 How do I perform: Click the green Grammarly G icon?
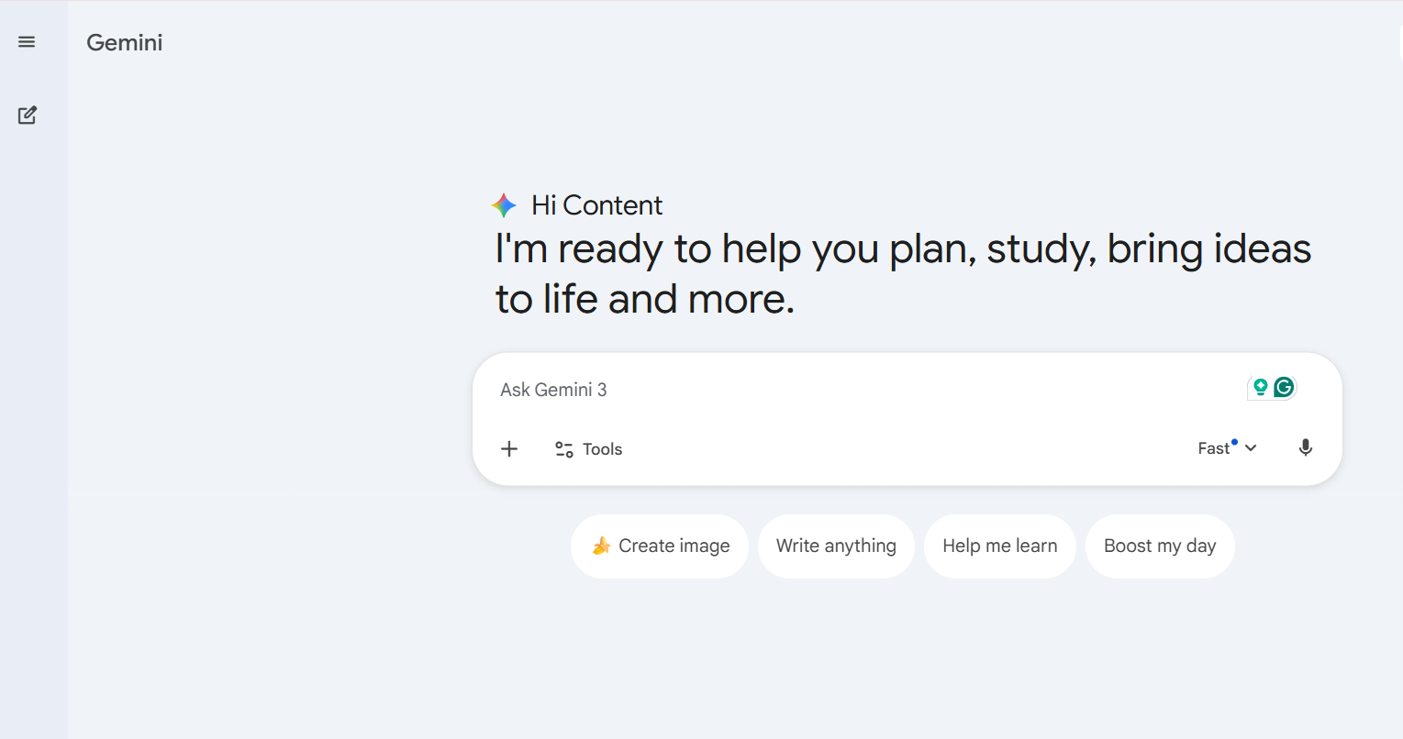pos(1284,388)
